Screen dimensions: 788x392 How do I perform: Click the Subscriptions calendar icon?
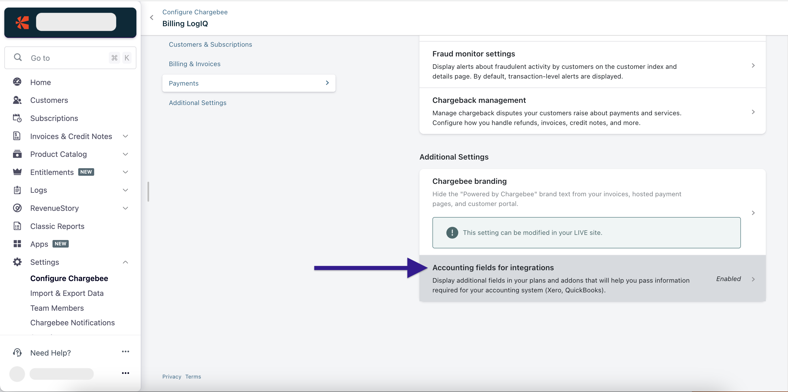point(17,118)
